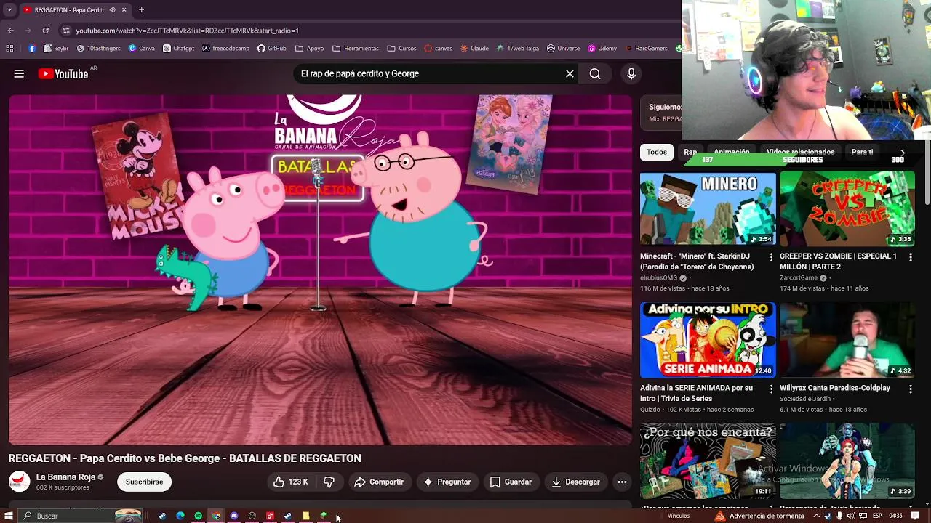Select the Para ti filter chip
Viewport: 931px width, 523px height.
point(862,152)
